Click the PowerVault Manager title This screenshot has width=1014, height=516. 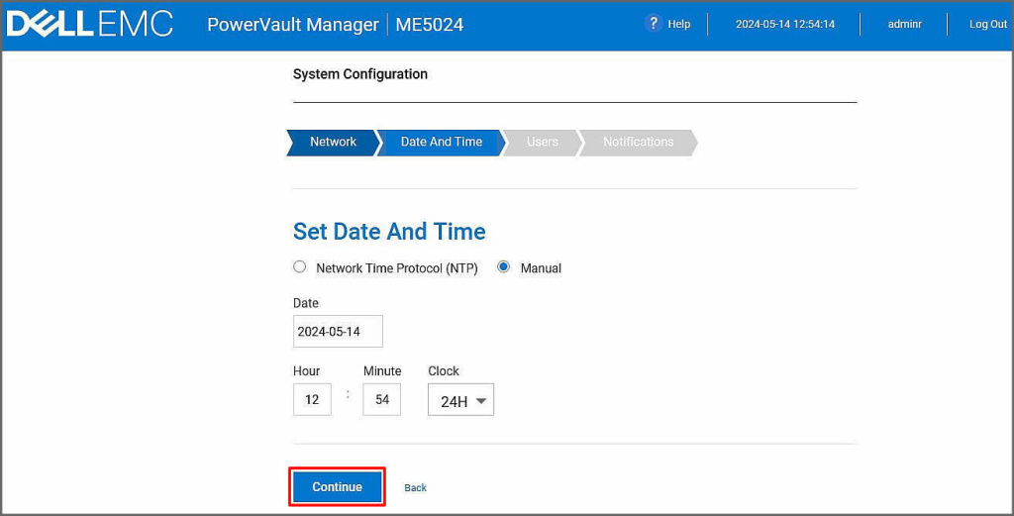click(x=292, y=25)
